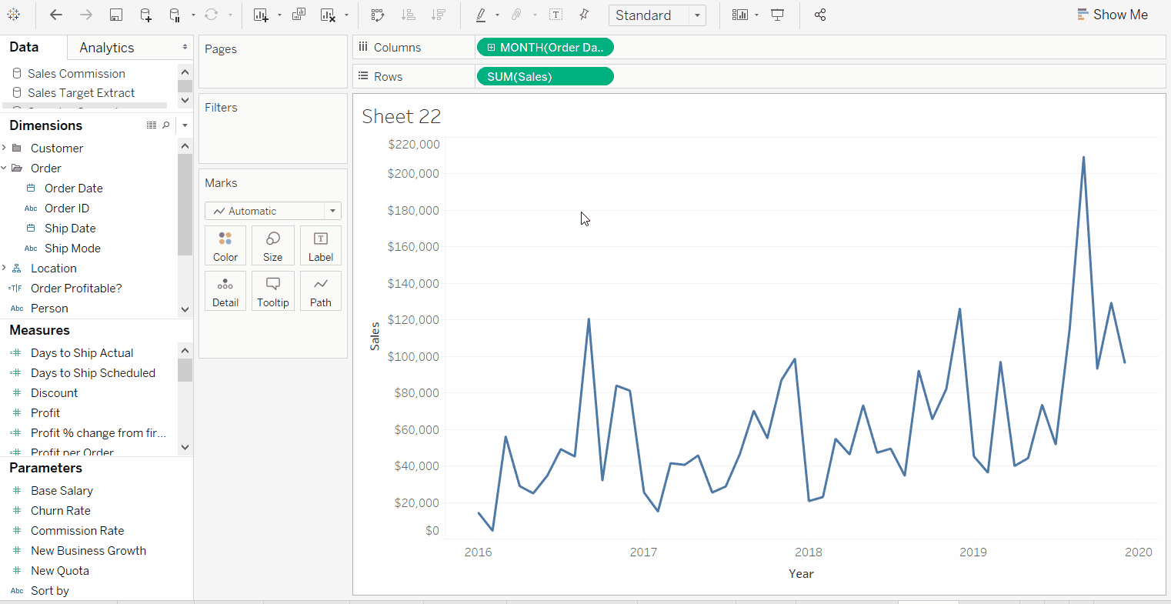Click the Tooltip button in Marks card

[x=273, y=291]
